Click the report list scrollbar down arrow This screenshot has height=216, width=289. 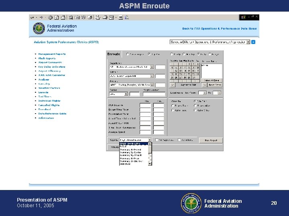point(150,164)
